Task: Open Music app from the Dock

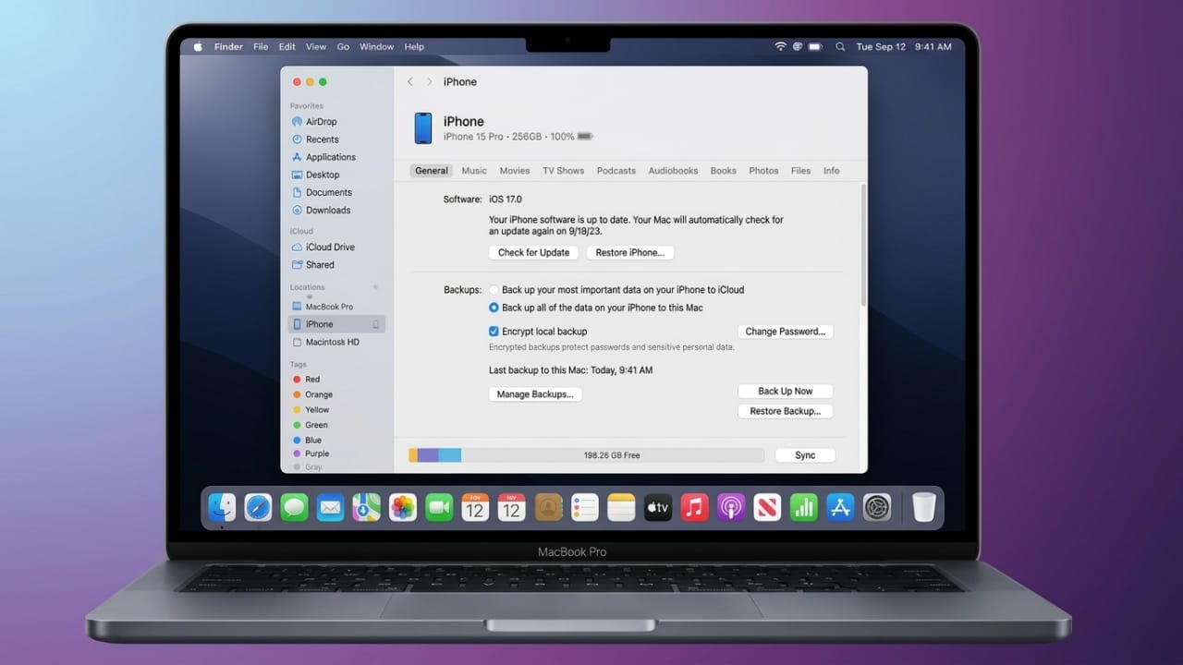Action: (x=694, y=507)
